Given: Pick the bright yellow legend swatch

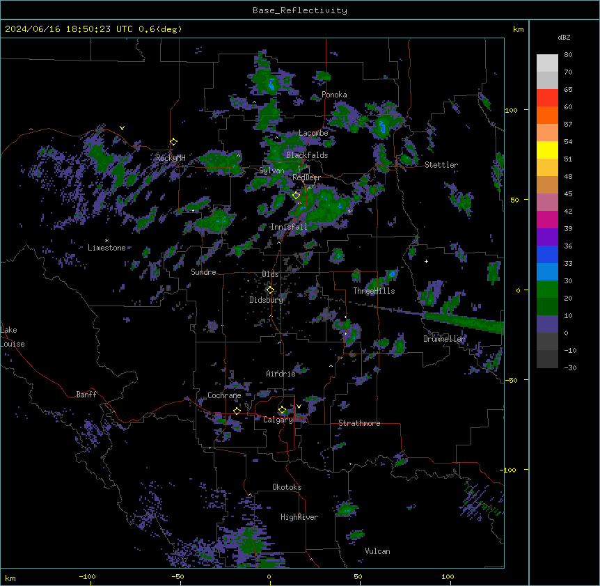Looking at the screenshot, I should click(547, 150).
